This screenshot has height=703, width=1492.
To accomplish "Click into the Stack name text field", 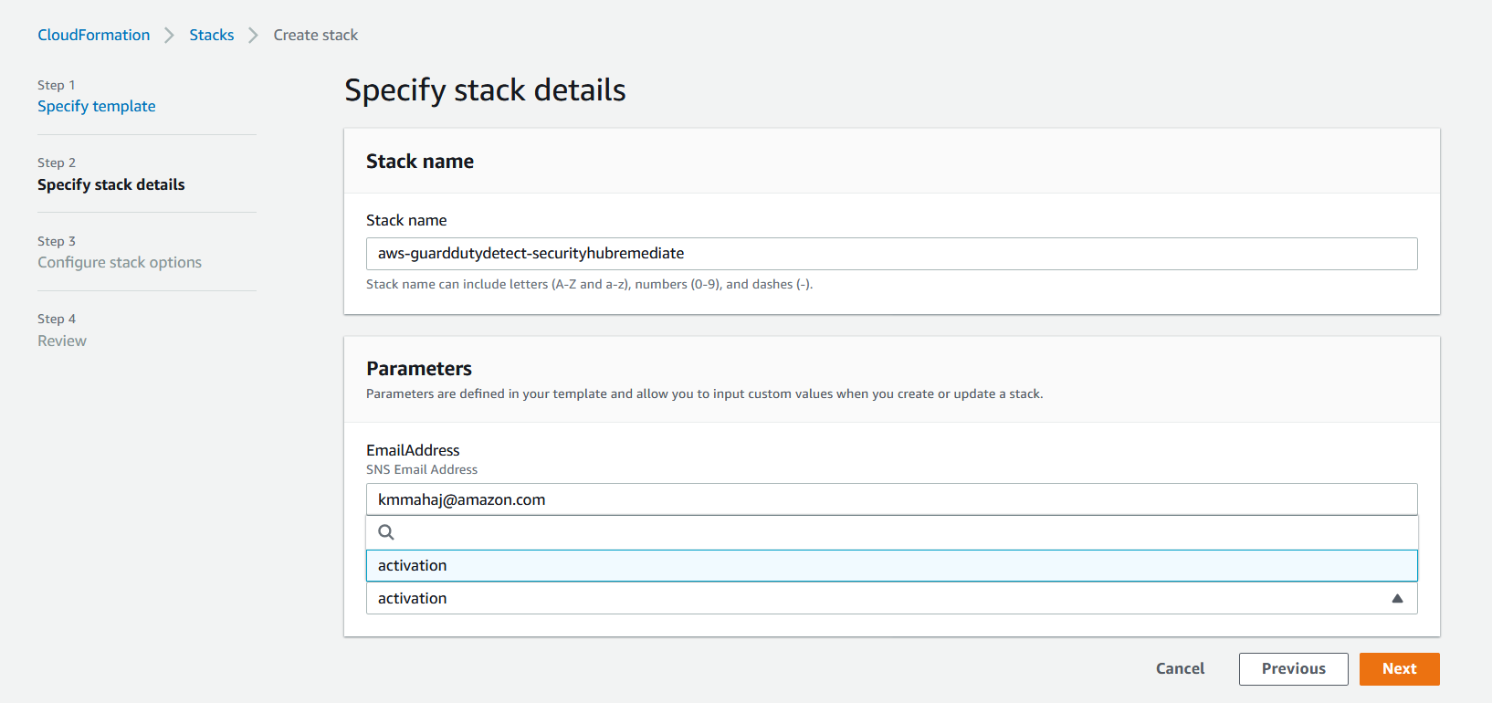I will (x=892, y=254).
